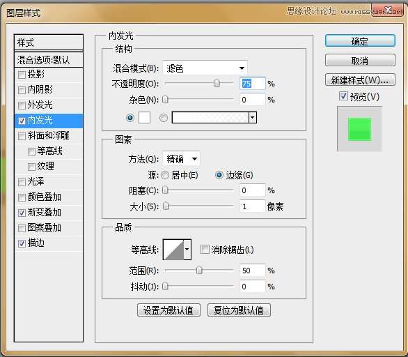Image resolution: width=408 pixels, height=357 pixels.
Task: Open the 渐变叠加 settings entry
Action: point(45,212)
